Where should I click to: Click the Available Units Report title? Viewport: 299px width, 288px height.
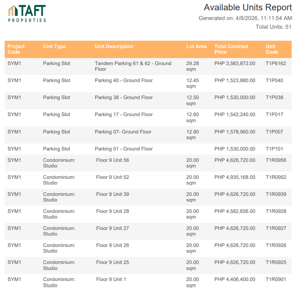point(248,7)
